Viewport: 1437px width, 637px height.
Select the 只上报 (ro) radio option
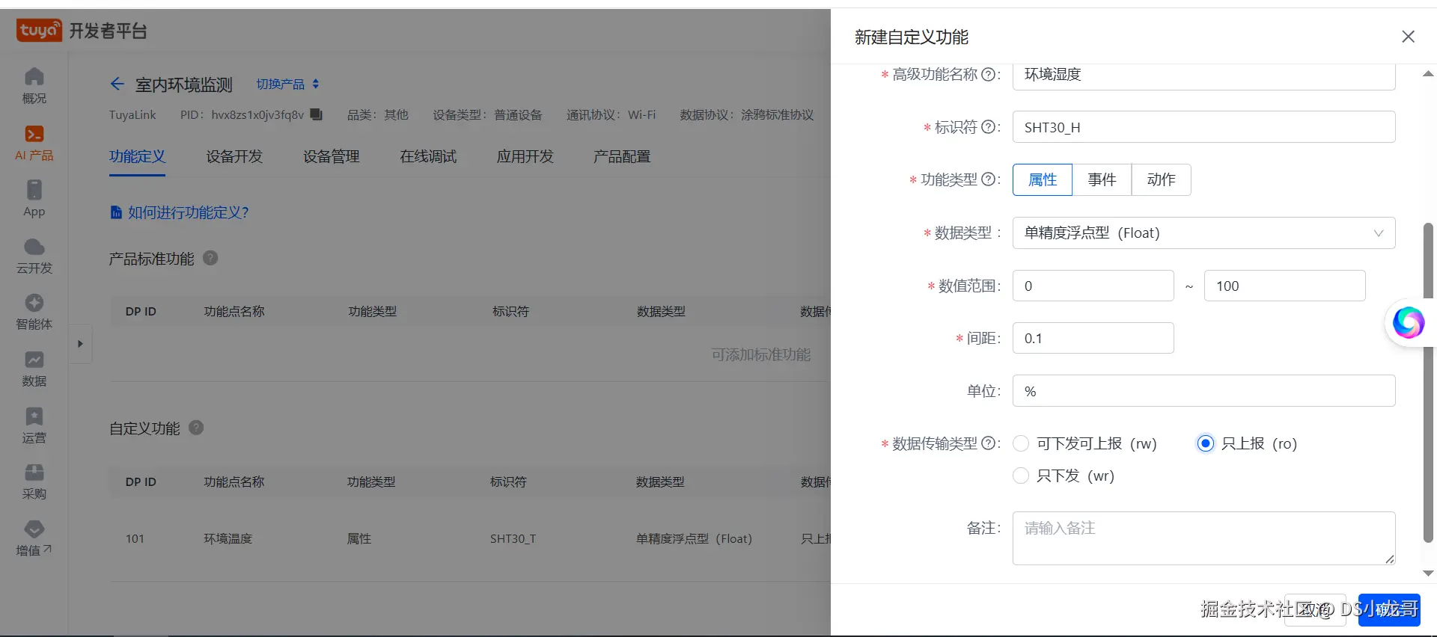1205,443
